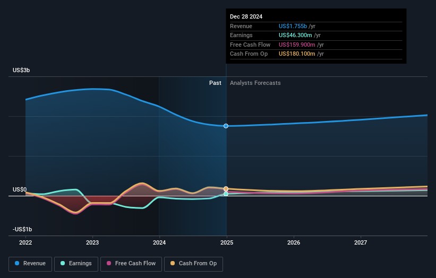This screenshot has width=436, height=278.
Task: Click the Dec 28 2024 tooltip date
Action: tap(246, 17)
